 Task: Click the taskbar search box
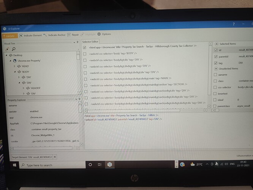point(52,165)
